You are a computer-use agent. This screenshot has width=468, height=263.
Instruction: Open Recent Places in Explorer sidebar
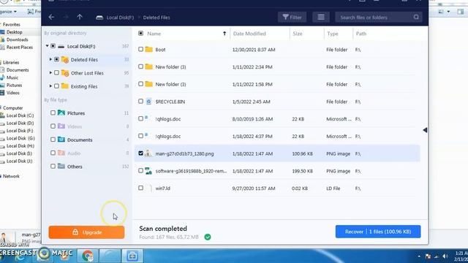20,47
